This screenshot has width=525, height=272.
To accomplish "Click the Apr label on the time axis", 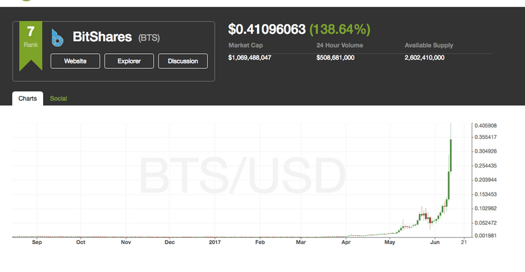I will pos(346,242).
